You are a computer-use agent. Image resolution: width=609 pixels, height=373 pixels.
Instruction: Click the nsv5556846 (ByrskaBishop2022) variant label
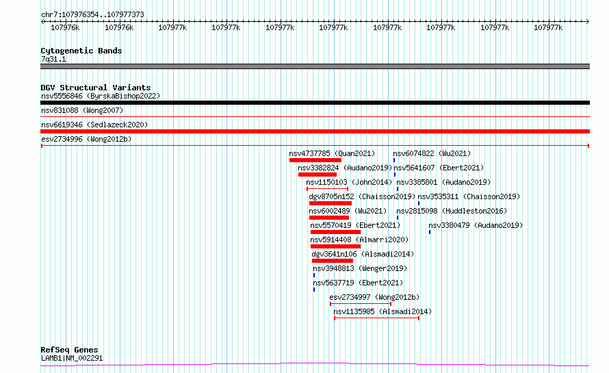coord(101,96)
